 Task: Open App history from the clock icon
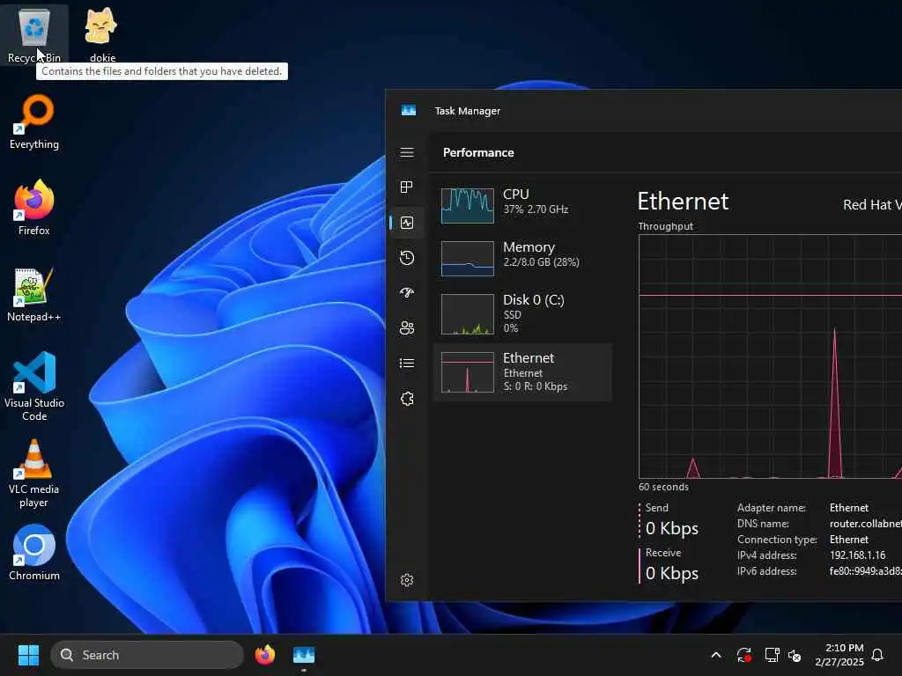tap(407, 258)
